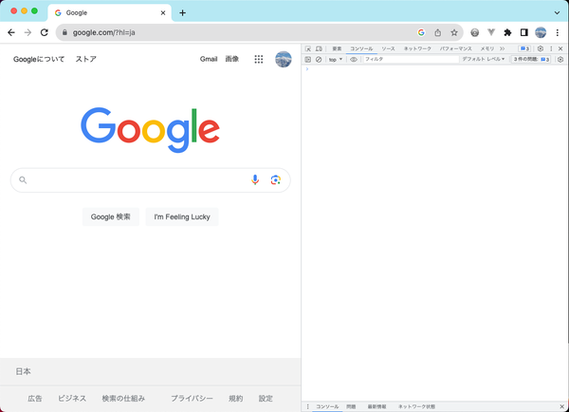The width and height of the screenshot is (569, 412).
Task: Select the コンソール tab in the bottom drawer
Action: point(327,406)
